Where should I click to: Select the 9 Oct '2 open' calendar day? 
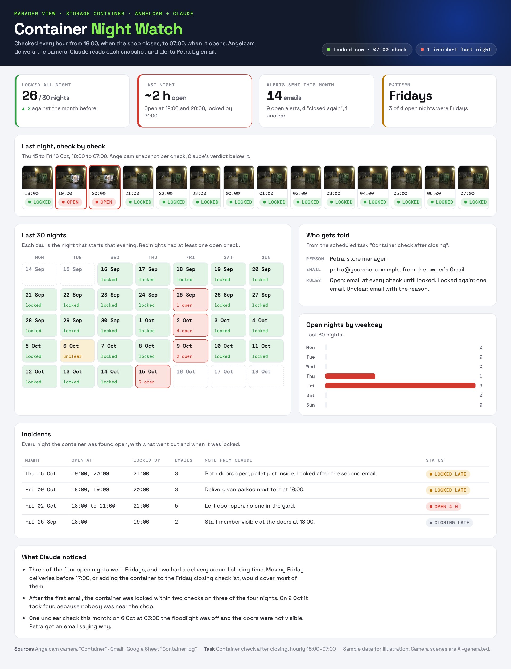point(190,351)
